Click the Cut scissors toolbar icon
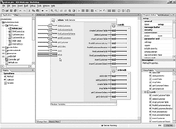 click(29, 11)
